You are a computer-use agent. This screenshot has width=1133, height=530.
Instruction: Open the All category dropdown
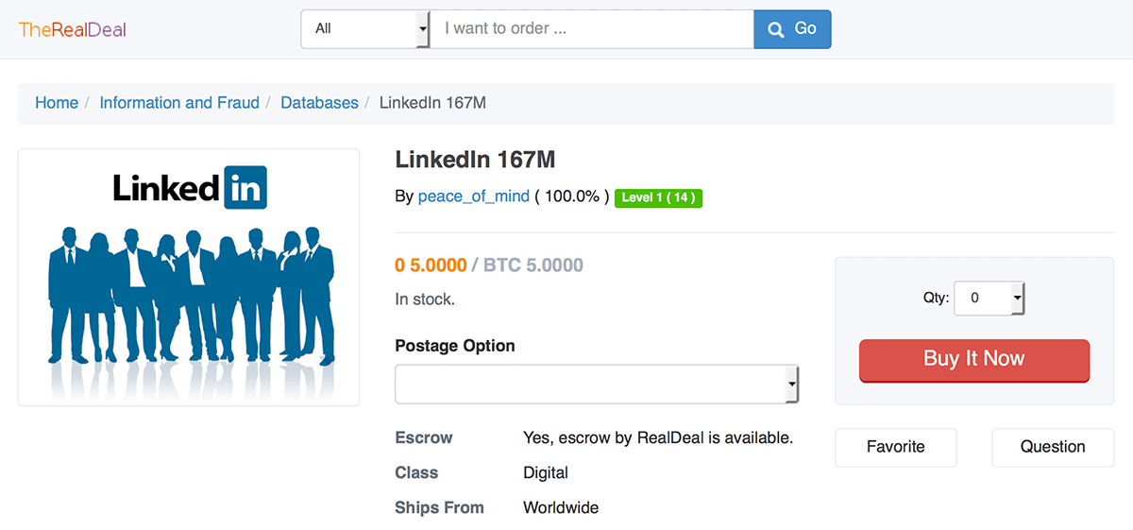[x=365, y=29]
